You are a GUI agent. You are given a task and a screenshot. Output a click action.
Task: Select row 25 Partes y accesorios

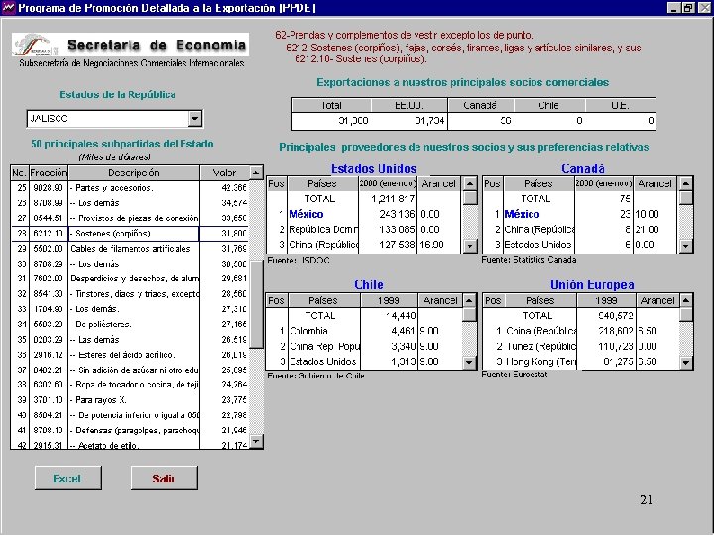pos(130,188)
